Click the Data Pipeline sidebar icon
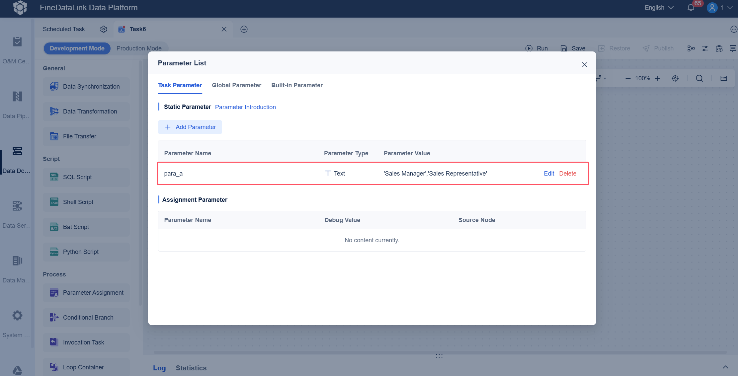The width and height of the screenshot is (738, 376). tap(17, 97)
